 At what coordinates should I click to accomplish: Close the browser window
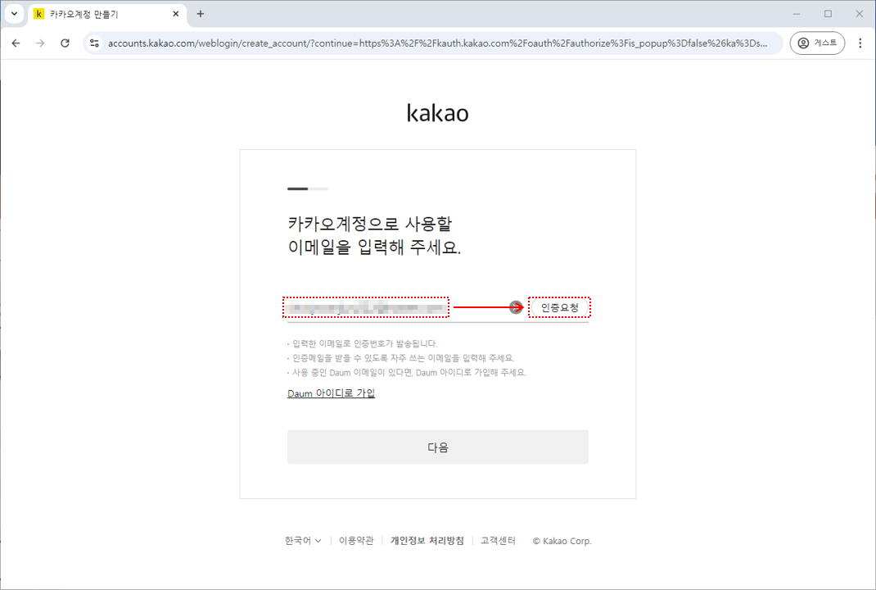click(x=860, y=13)
